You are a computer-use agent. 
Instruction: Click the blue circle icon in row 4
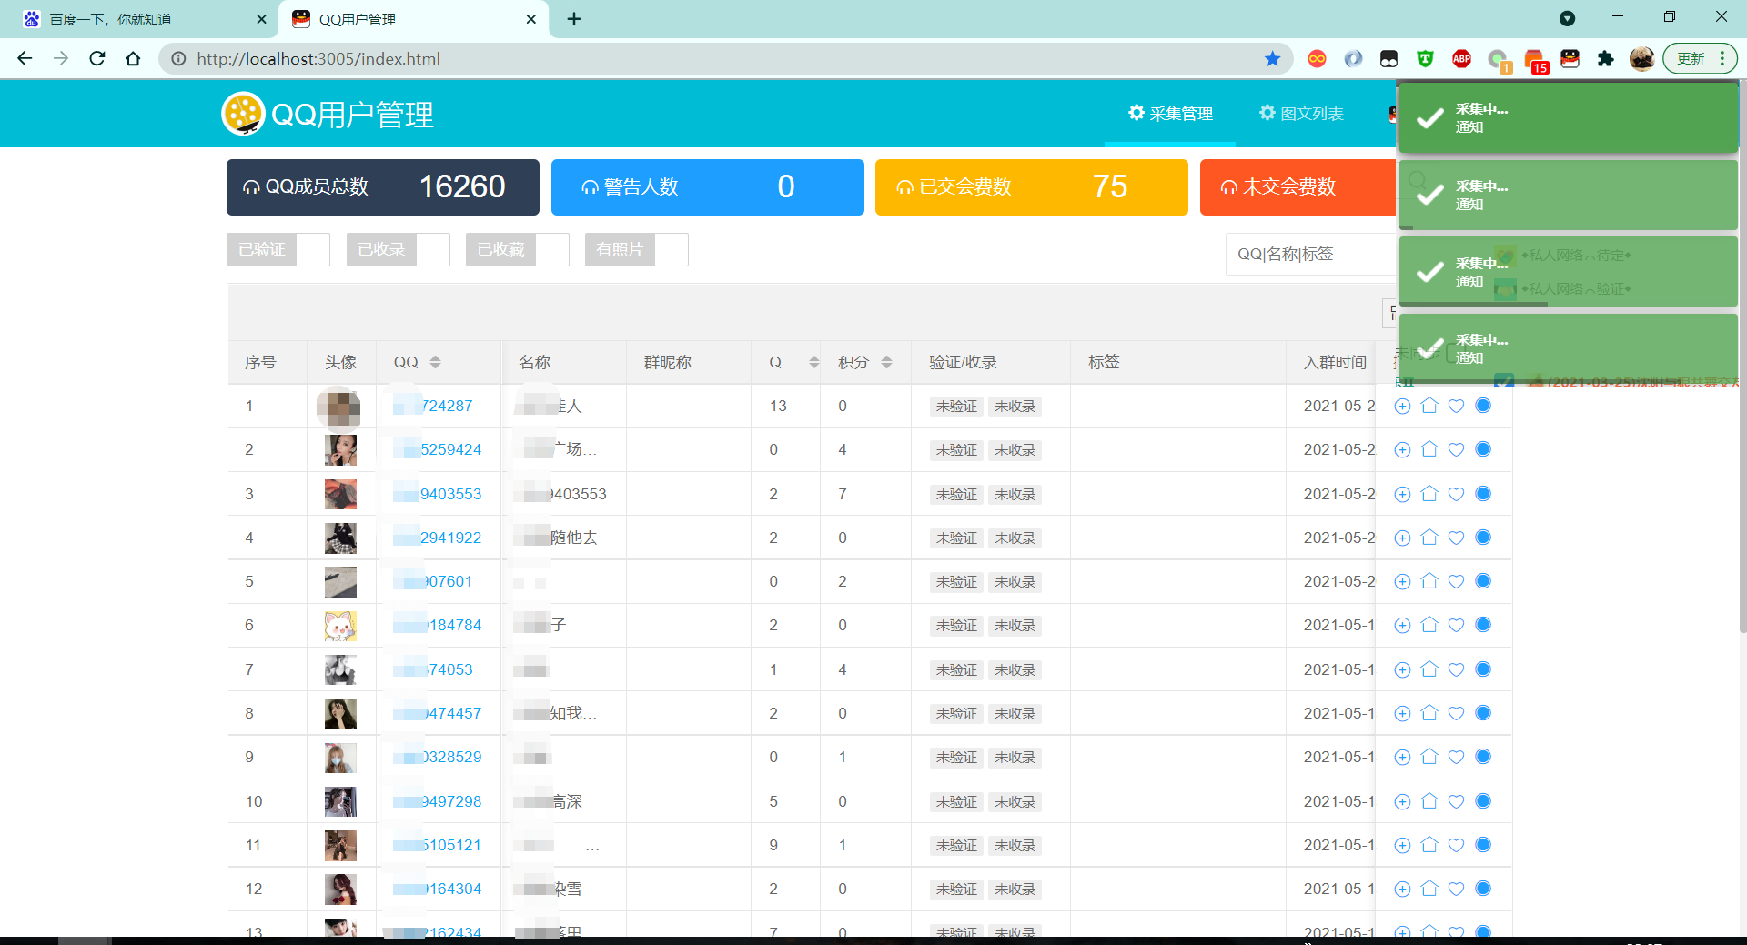(x=1483, y=538)
